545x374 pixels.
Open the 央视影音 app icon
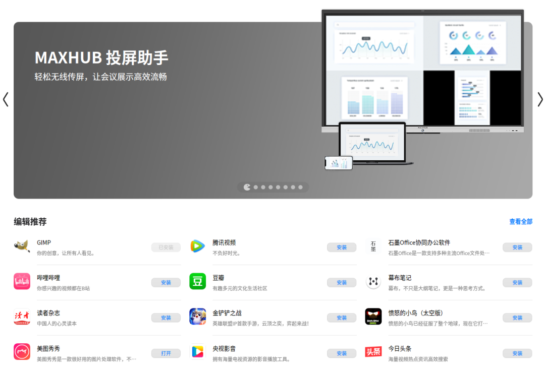point(197,352)
